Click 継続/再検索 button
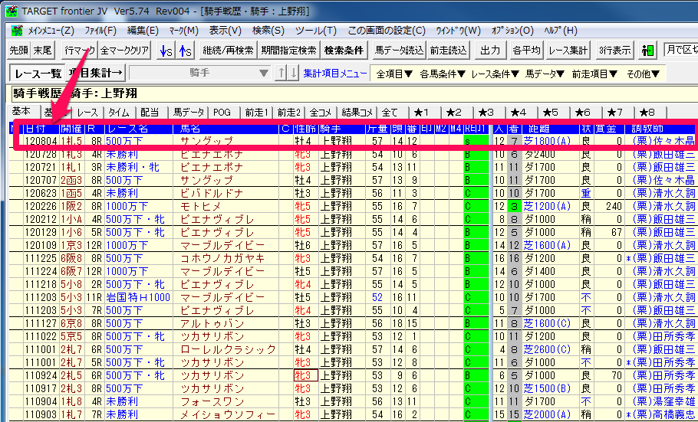The width and height of the screenshot is (698, 422). click(x=228, y=51)
